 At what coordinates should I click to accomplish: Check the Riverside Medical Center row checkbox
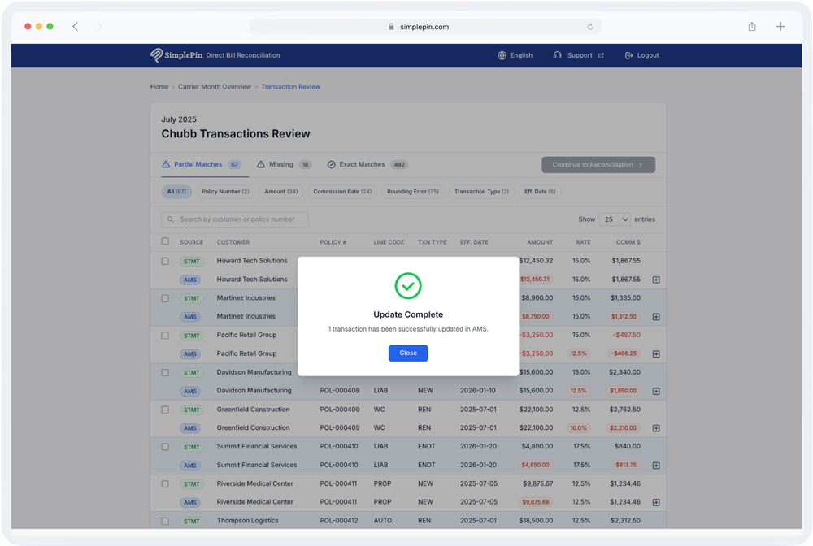(x=165, y=483)
